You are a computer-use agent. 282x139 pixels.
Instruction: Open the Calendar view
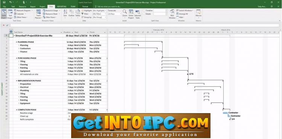(x=20, y=14)
